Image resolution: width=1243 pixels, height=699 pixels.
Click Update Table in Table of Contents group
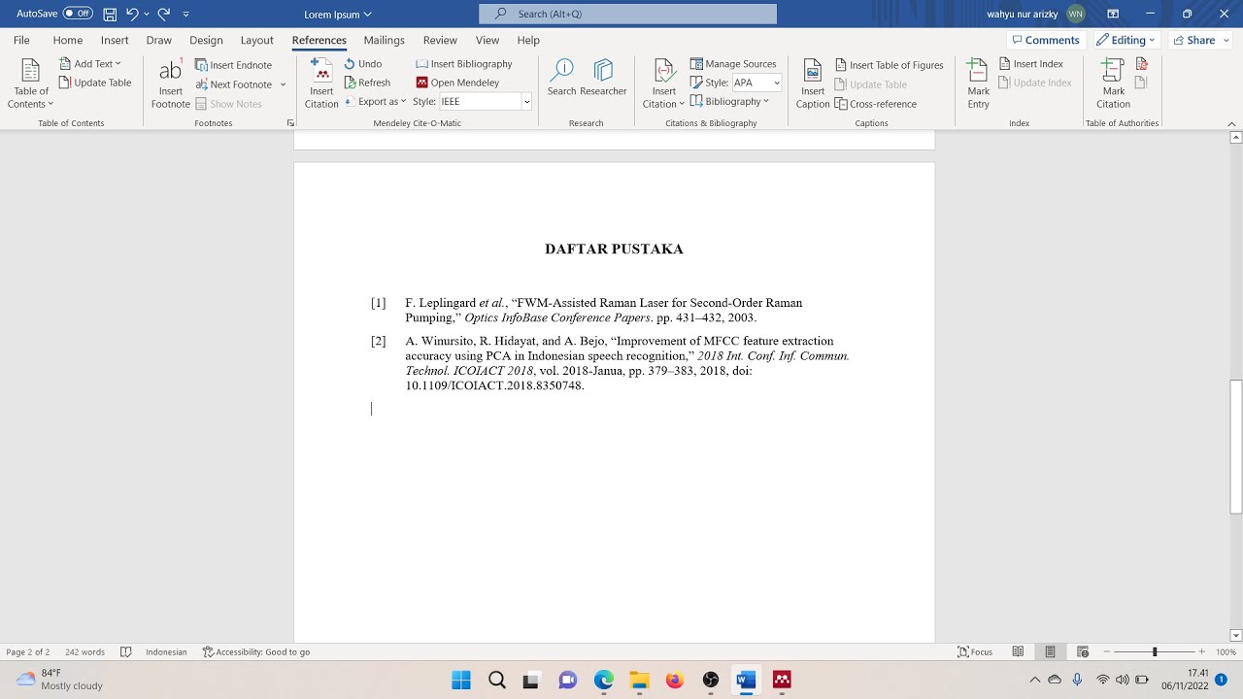pos(95,83)
